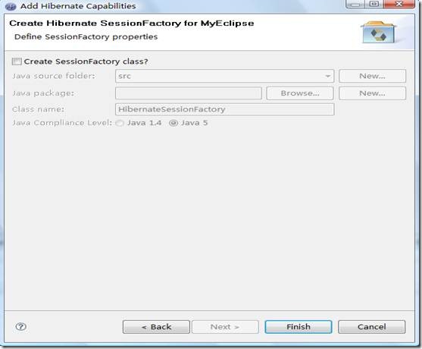Click Browse for Java package
Screen dimensions: 422x349
(300, 93)
